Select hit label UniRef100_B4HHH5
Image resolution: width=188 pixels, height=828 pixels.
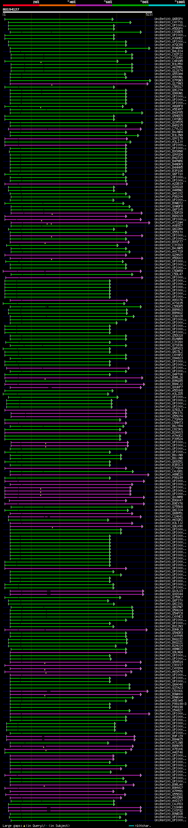(169, 167)
